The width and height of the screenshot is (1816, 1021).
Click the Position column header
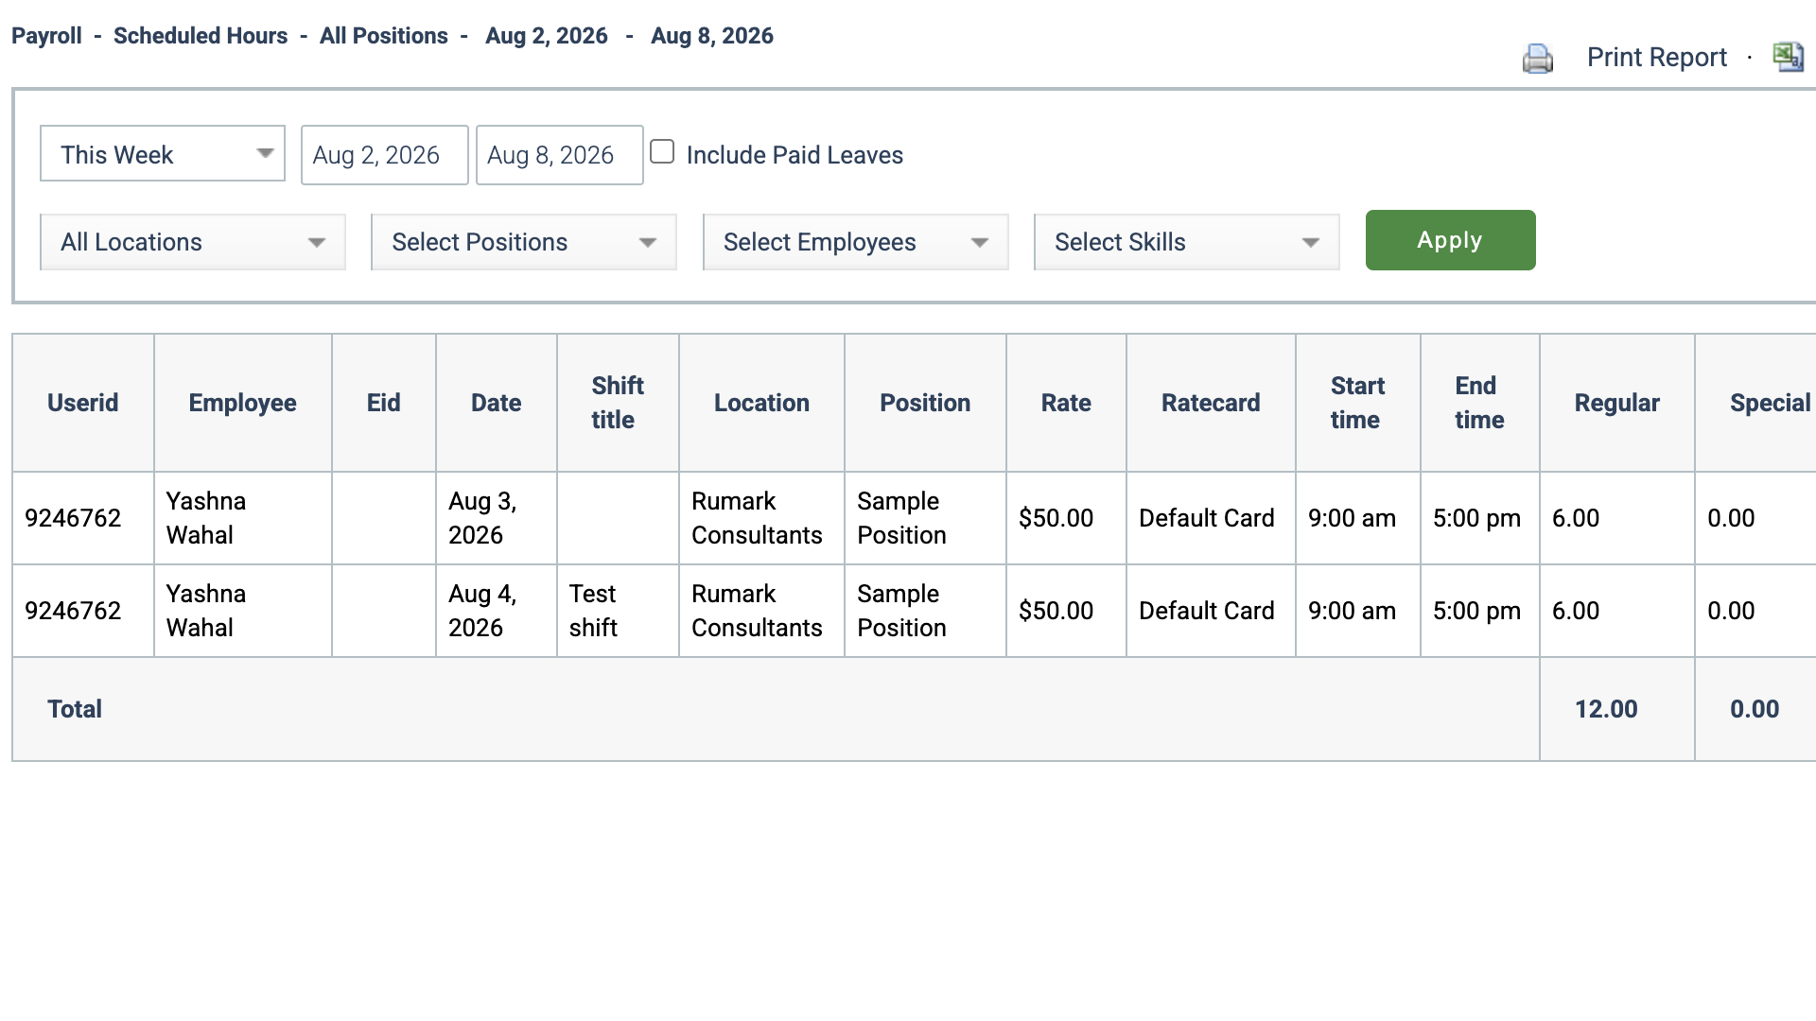tap(925, 403)
